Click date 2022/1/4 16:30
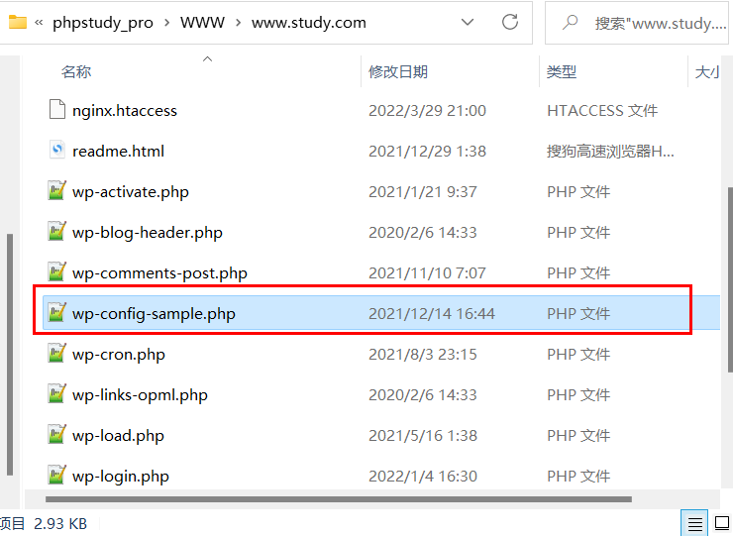Image resolution: width=733 pixels, height=536 pixels. click(423, 477)
